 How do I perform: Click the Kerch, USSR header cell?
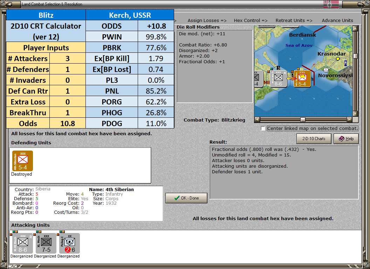click(130, 15)
